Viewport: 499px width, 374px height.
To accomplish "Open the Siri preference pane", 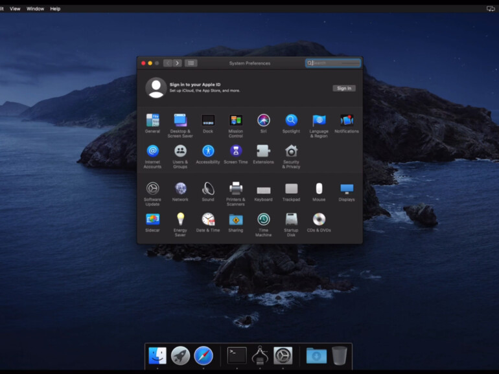I will pyautogui.click(x=263, y=120).
